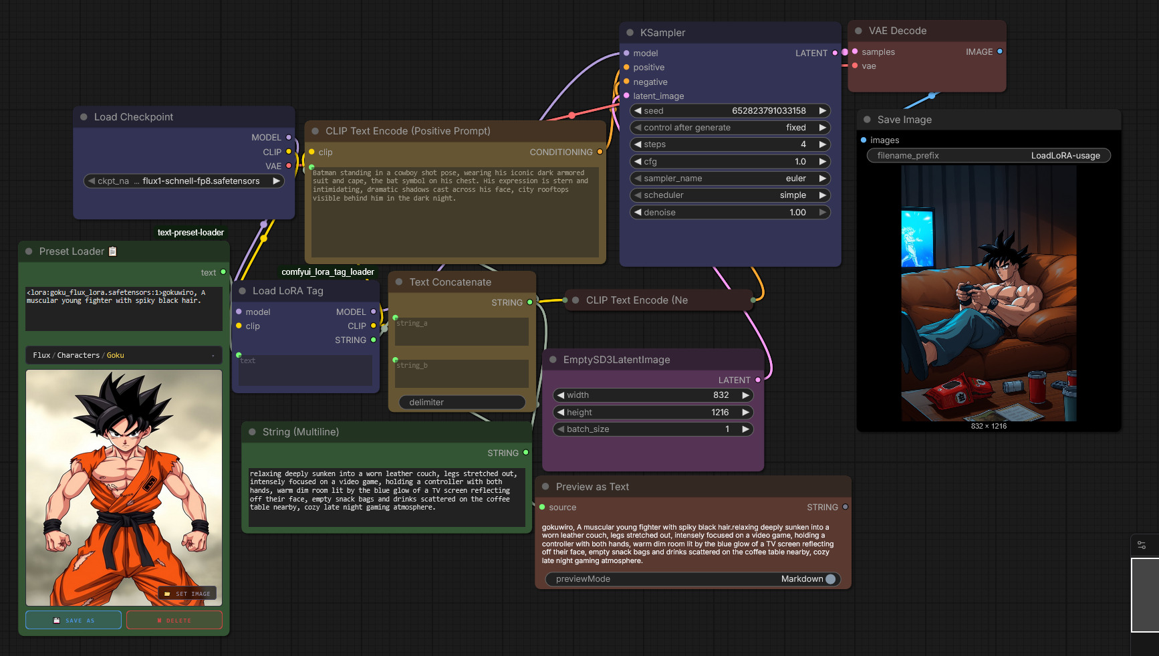Click the delimiter field in Text Concatenate
The image size is (1159, 656).
pyautogui.click(x=462, y=403)
